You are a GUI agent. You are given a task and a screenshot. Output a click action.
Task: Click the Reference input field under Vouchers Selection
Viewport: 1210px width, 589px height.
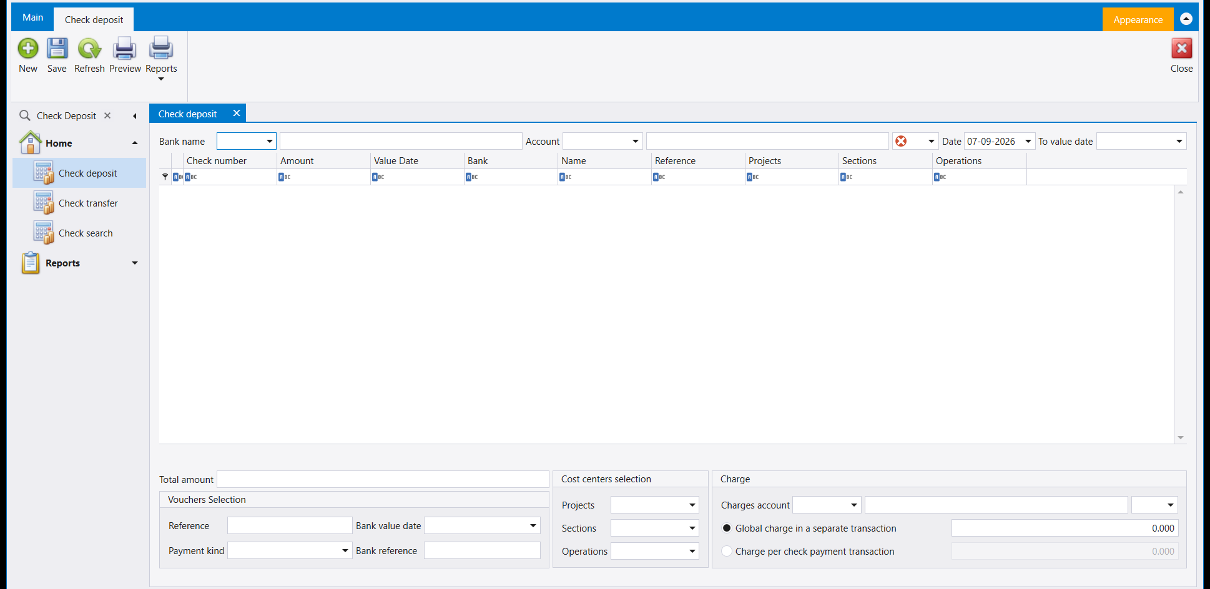coord(290,526)
